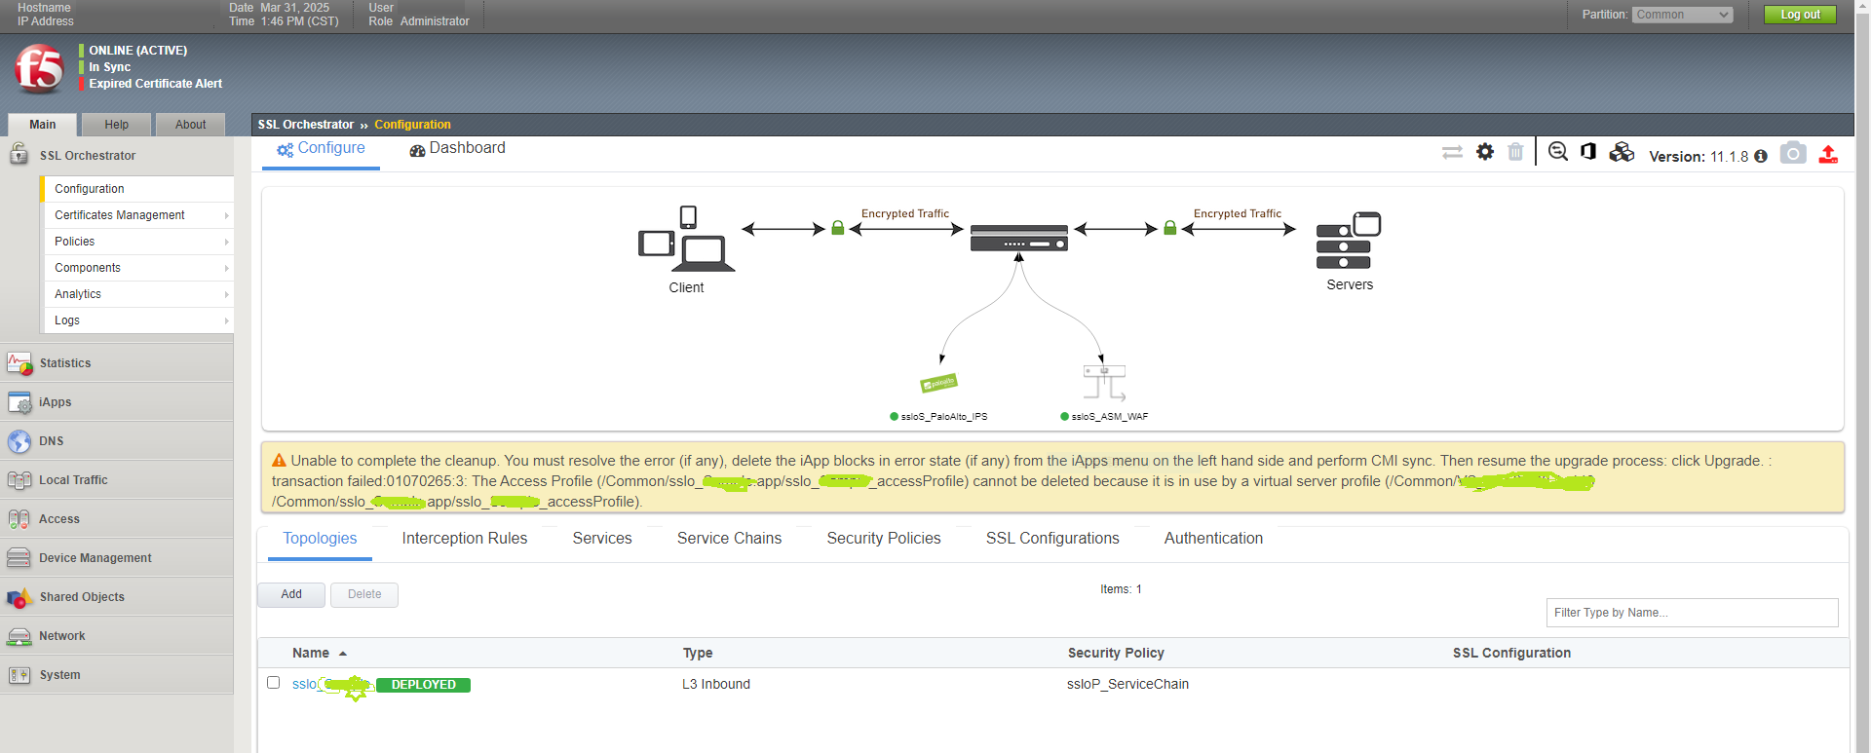Click the camera snapshot icon
This screenshot has width=1871, height=753.
pyautogui.click(x=1793, y=153)
